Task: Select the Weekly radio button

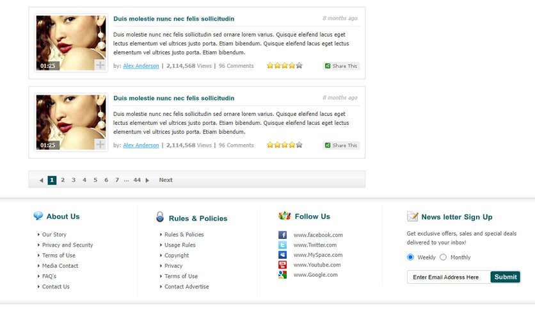Action: point(410,257)
